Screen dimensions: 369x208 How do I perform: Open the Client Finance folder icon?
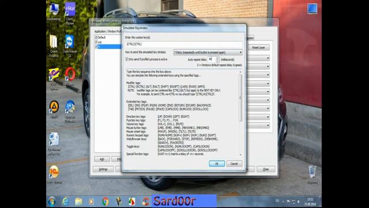coord(54,46)
